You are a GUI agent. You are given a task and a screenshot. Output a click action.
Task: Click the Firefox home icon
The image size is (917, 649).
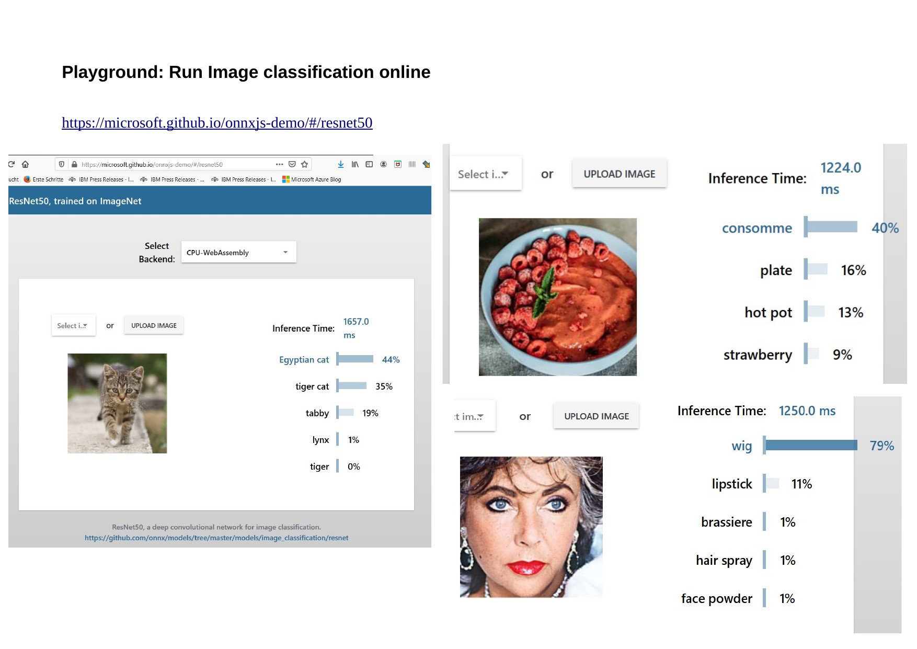point(25,164)
